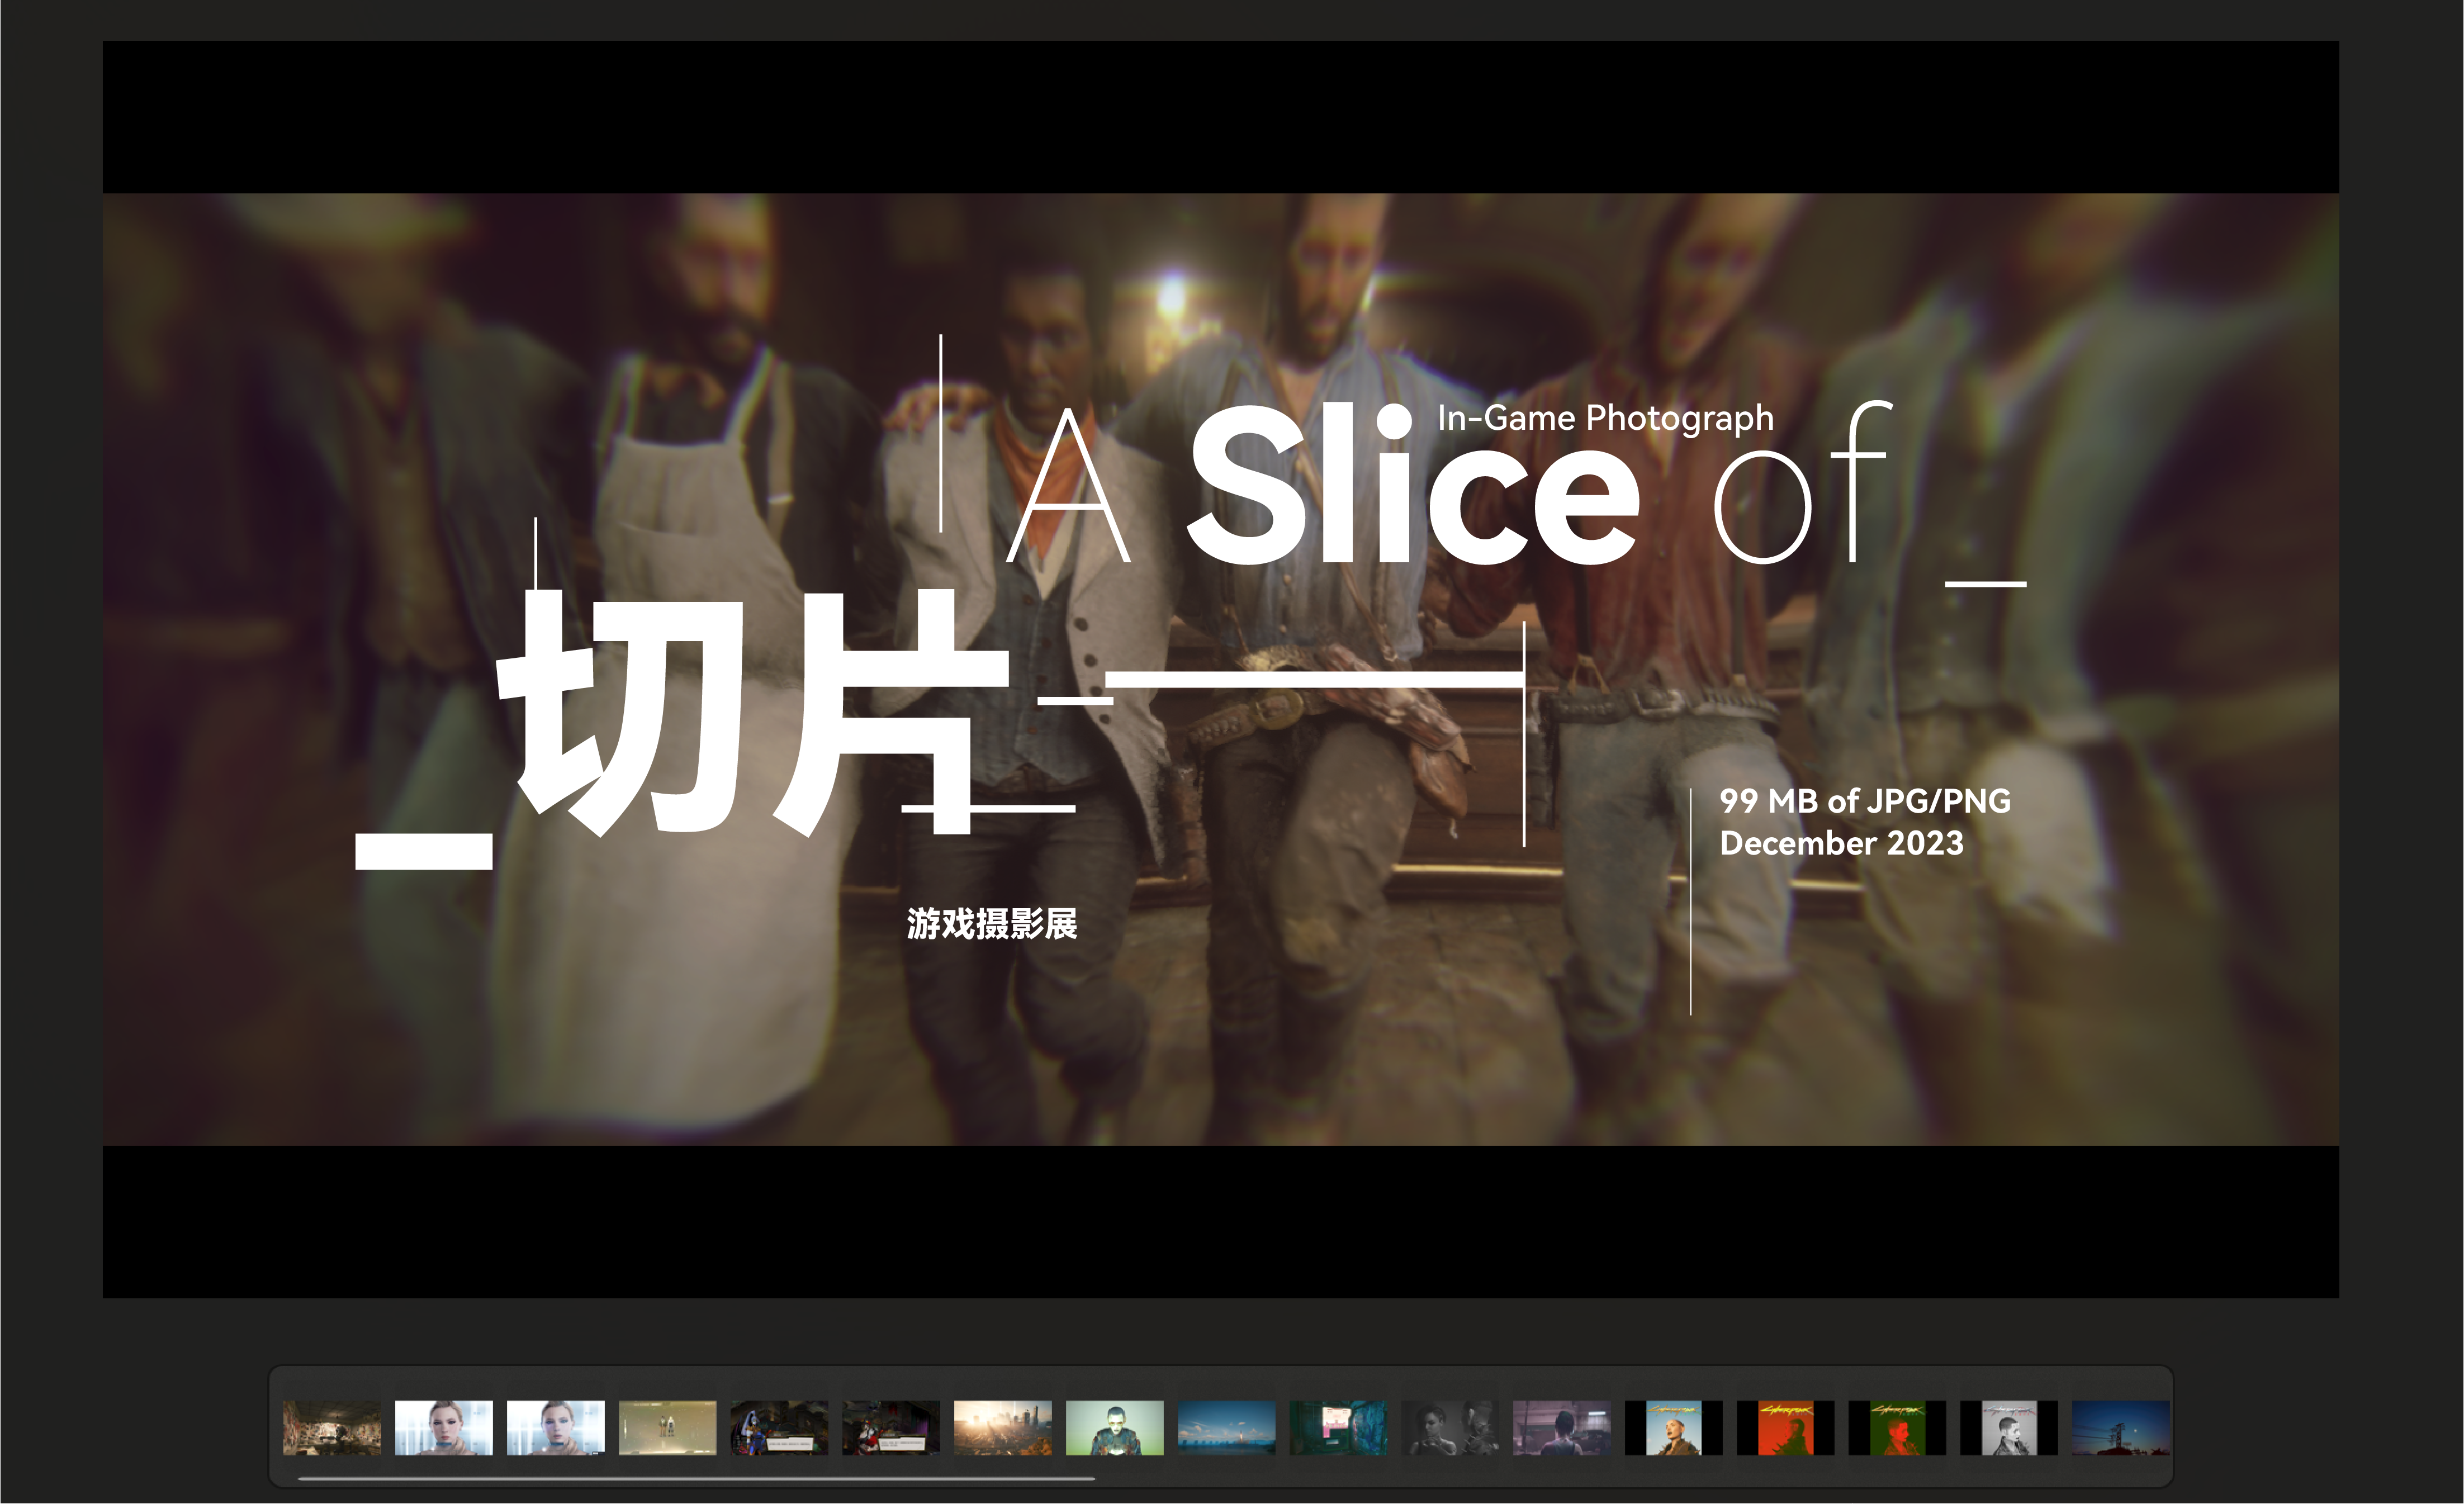Select the first blonde android portrait thumbnail
The image size is (2464, 1504).
(444, 1427)
